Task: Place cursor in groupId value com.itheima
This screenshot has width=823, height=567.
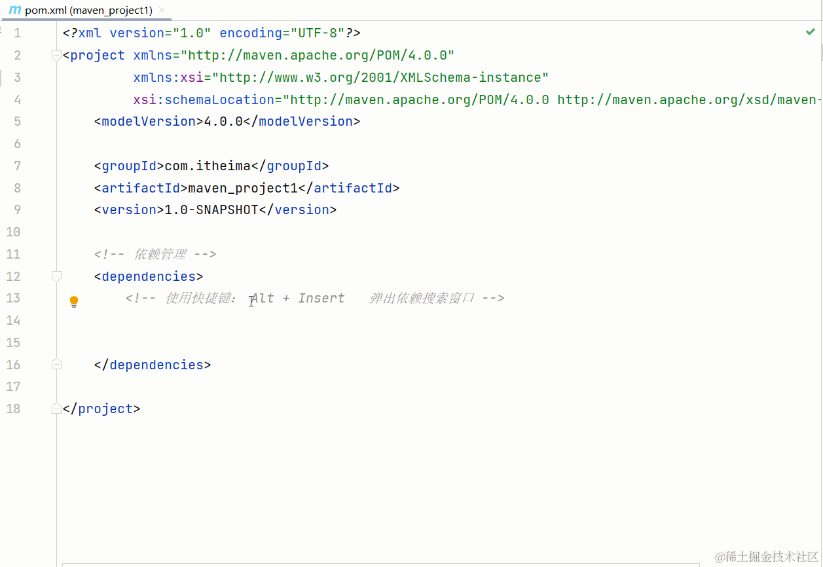Action: pos(208,166)
